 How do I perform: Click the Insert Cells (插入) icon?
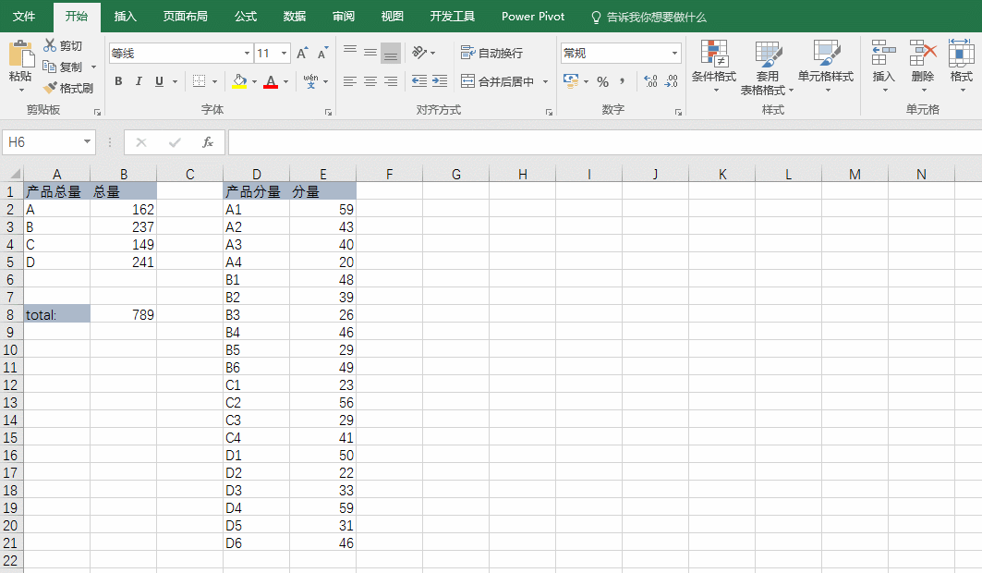[883, 55]
